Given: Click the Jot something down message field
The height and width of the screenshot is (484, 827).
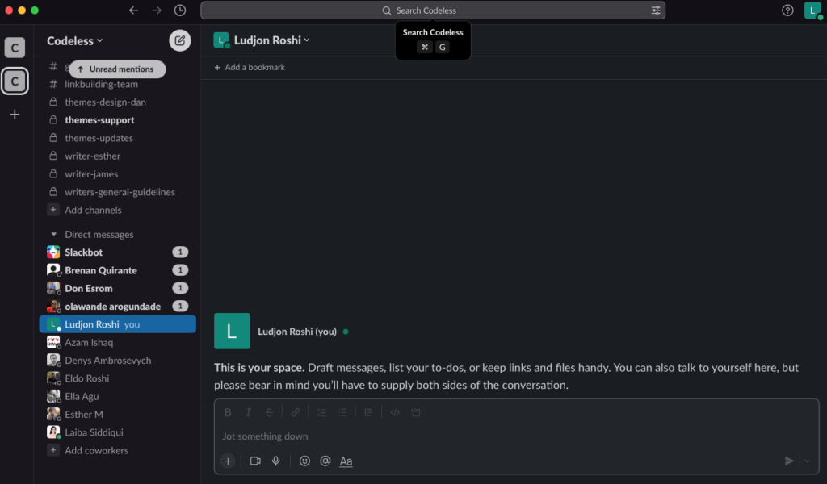Looking at the screenshot, I should (x=516, y=436).
